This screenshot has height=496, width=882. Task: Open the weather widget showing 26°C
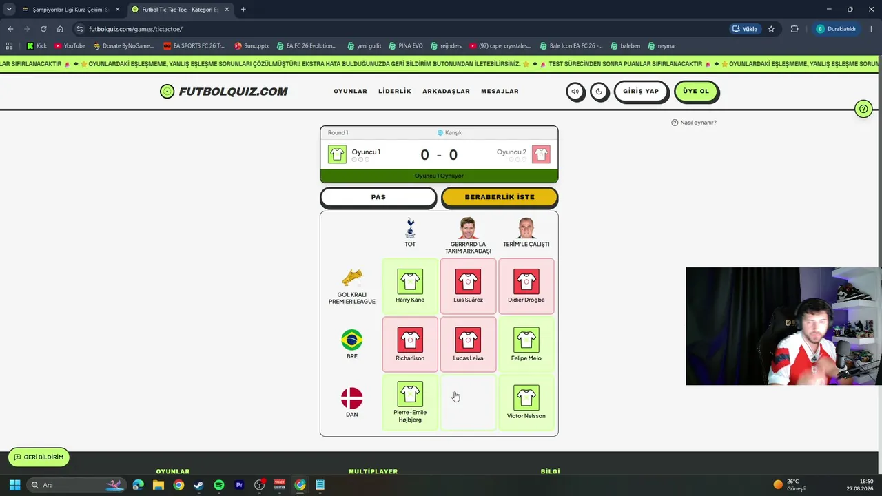pyautogui.click(x=790, y=485)
